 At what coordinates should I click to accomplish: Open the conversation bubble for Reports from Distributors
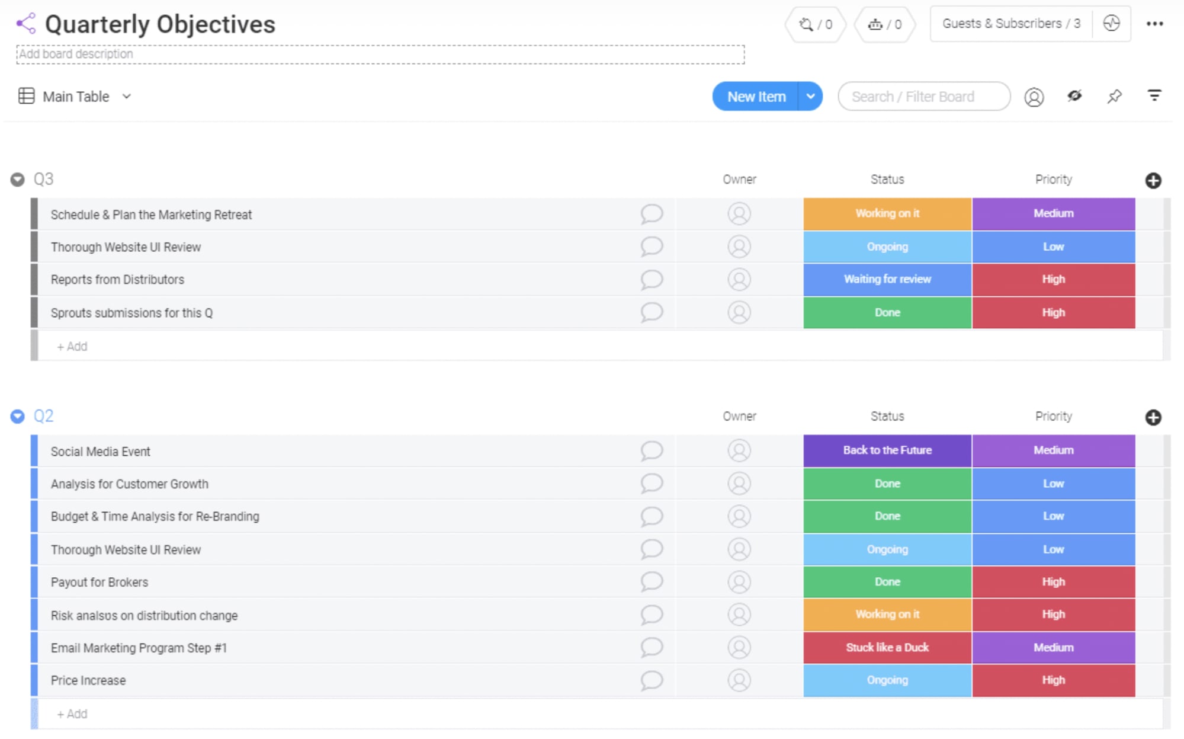coord(652,280)
